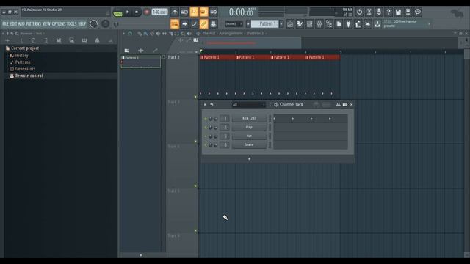
Task: Open the plugin picker plug icon
Action: (x=348, y=24)
